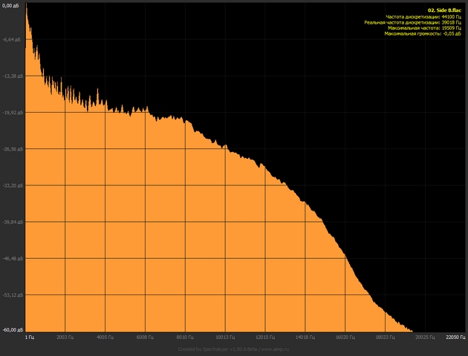Click the Максимальная громкость -0,05 дБ line
468x356 pixels.
421,35
